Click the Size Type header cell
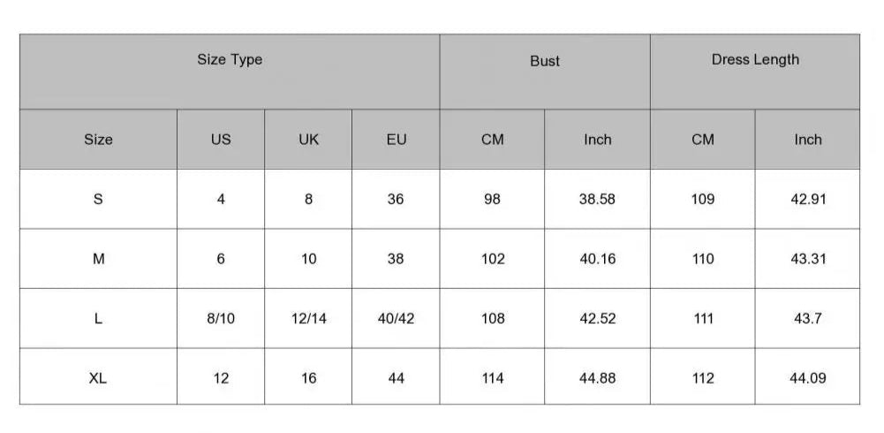 (230, 60)
